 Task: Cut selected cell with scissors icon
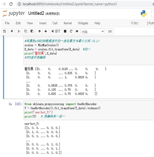(x=19, y=31)
